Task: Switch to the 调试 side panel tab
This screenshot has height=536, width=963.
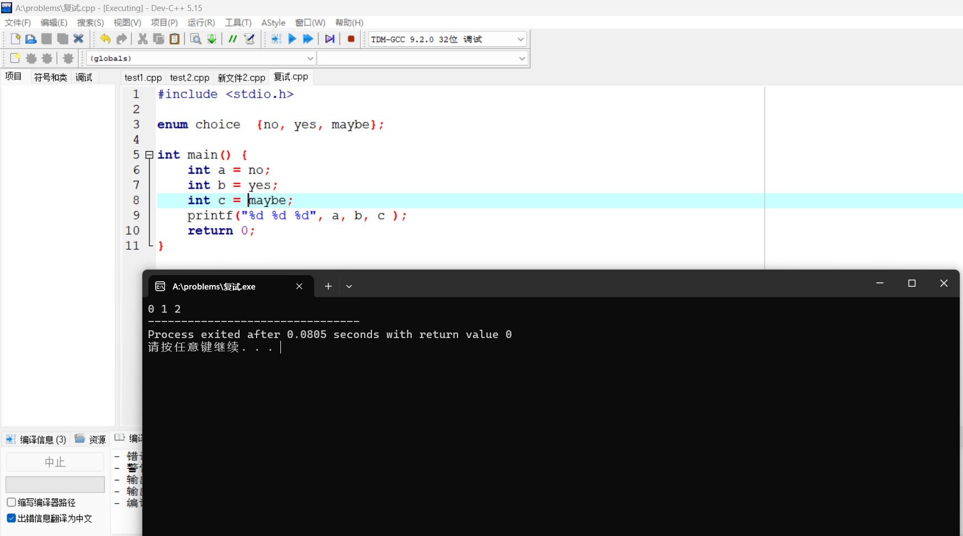Action: pos(84,77)
